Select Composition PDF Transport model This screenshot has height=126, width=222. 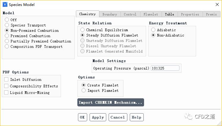[7, 47]
